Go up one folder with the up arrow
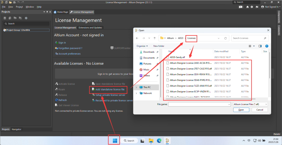282x145 pixels. tap(155, 38)
